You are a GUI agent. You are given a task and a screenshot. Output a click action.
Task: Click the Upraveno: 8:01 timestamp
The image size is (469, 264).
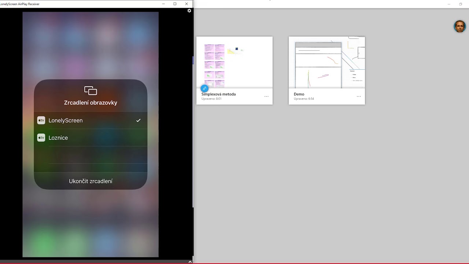(x=211, y=99)
